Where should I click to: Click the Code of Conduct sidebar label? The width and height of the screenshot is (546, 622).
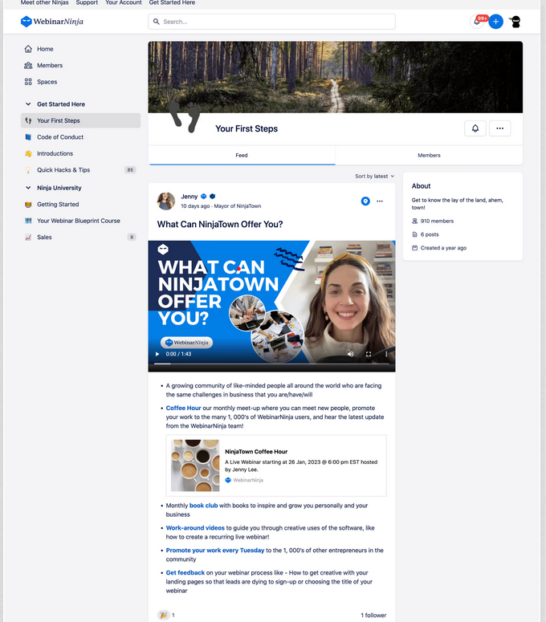[60, 137]
